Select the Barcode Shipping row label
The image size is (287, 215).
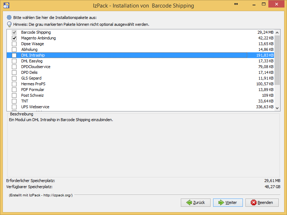36,32
